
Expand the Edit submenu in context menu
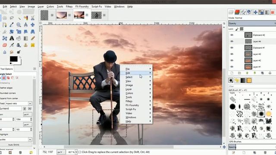(x=136, y=73)
